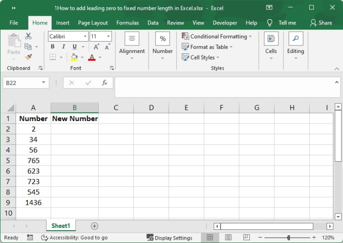The image size is (343, 243).
Task: Switch to the Page Layout tab
Action: (x=93, y=23)
